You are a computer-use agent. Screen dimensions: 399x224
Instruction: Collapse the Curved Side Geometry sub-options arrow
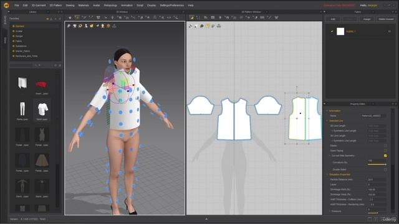coord(330,156)
